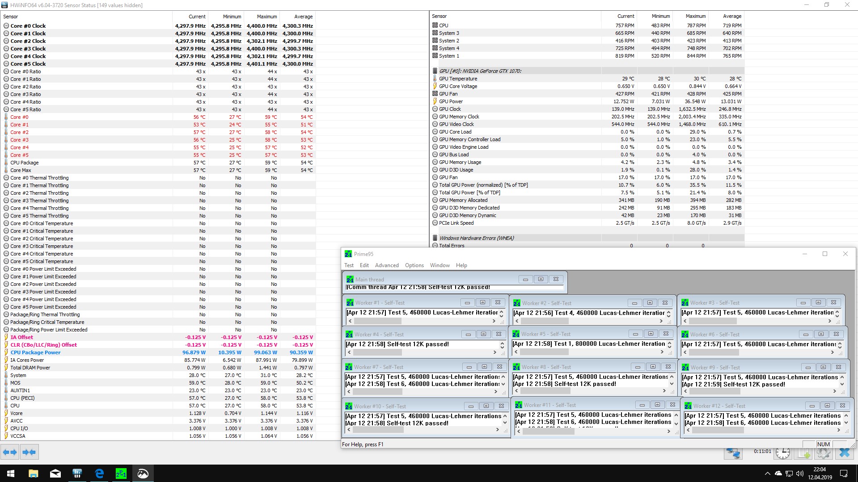Switch to Prime95 via its green taskbar icon
This screenshot has width=858, height=482.
121,474
